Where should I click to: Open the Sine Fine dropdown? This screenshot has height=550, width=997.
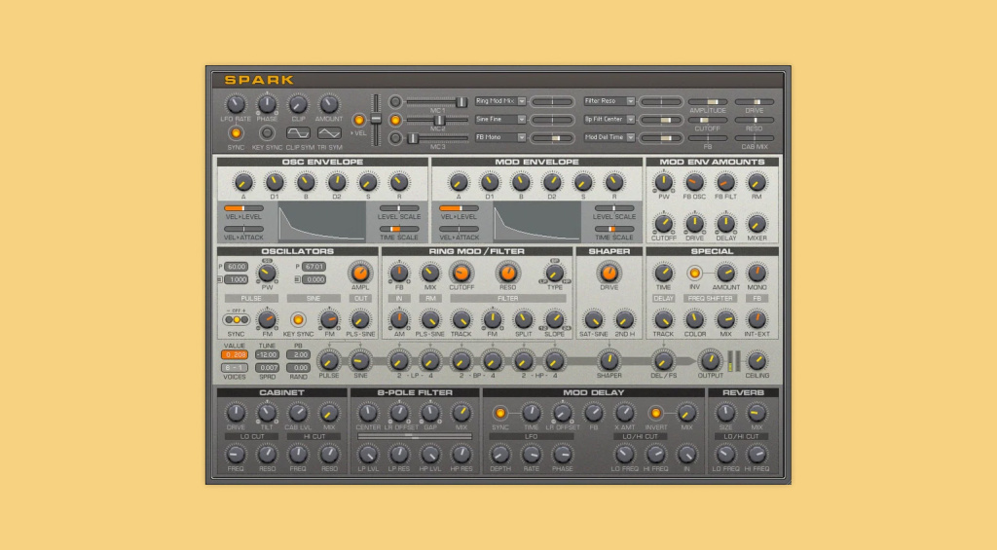(x=500, y=119)
